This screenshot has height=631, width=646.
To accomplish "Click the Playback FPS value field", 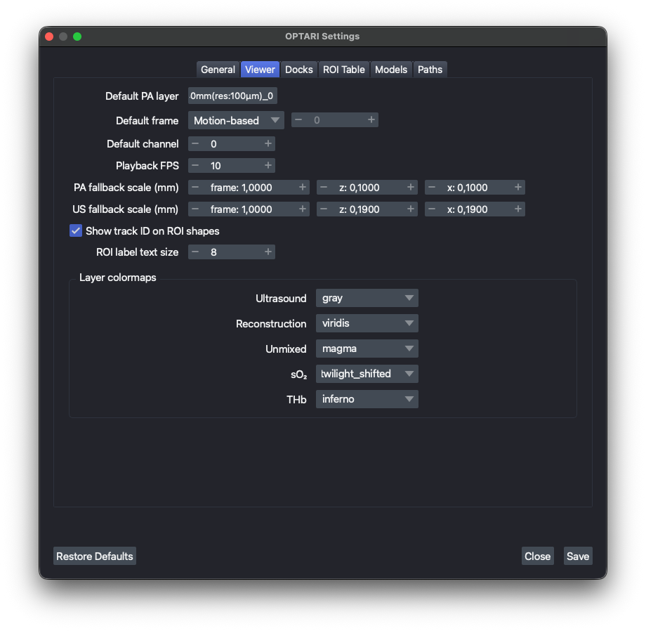I will pos(232,166).
